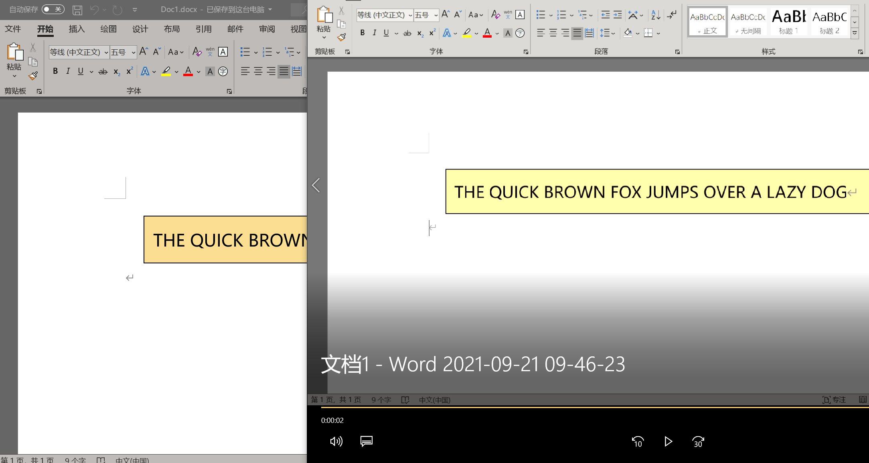
Task: Apply red font color in left window
Action: click(188, 71)
